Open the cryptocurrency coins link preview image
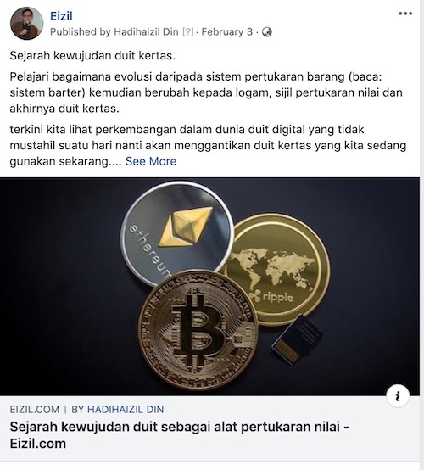 [x=209, y=287]
